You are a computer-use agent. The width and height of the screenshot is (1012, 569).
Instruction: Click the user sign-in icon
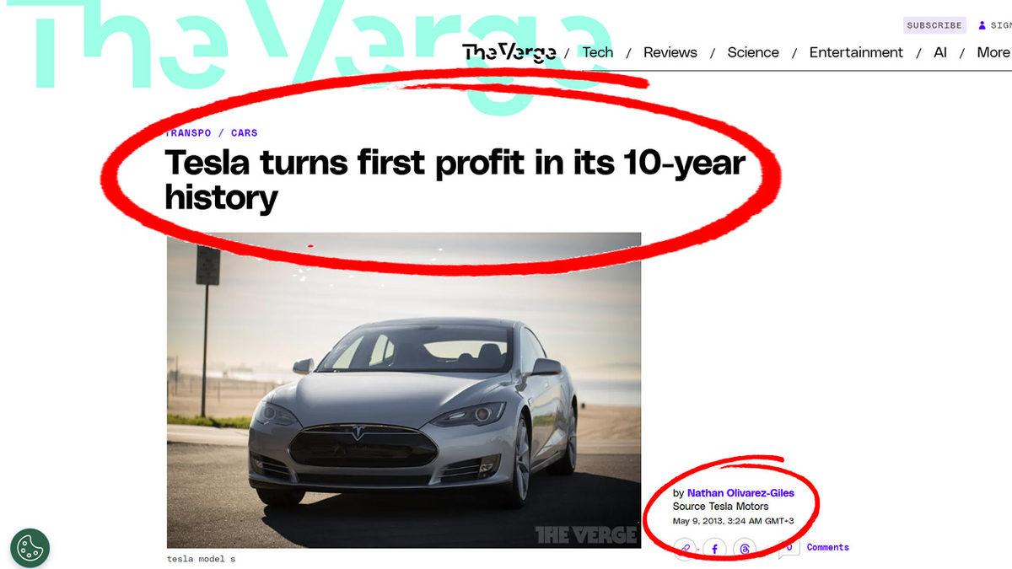(982, 25)
